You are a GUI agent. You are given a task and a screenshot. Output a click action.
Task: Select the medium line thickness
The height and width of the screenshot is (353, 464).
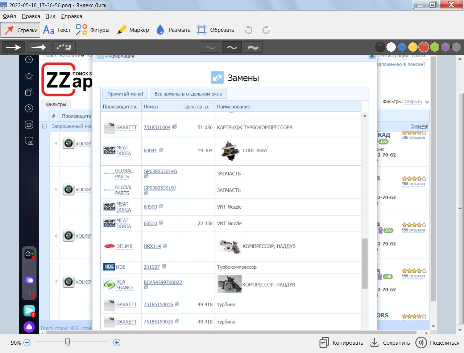coord(232,47)
